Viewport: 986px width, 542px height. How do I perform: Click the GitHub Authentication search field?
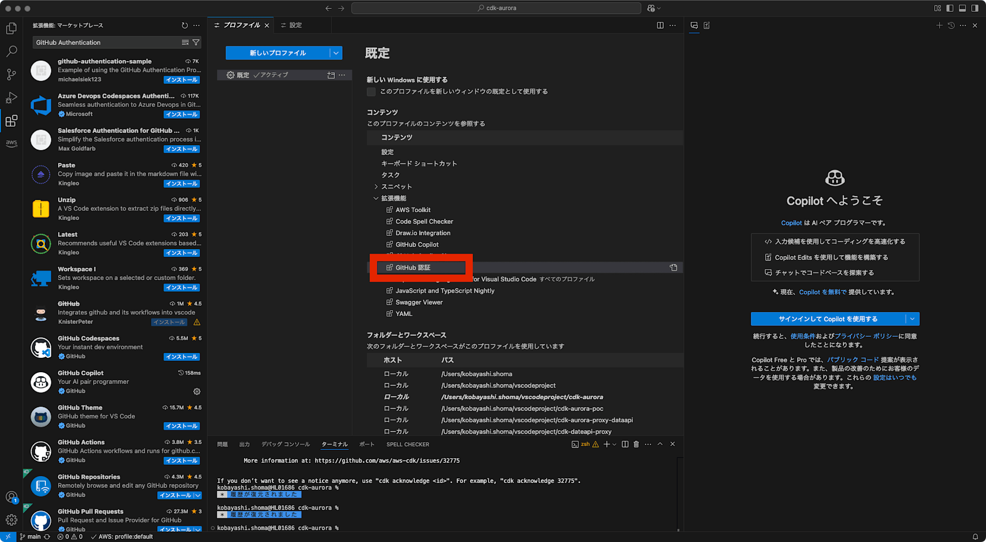tap(106, 43)
